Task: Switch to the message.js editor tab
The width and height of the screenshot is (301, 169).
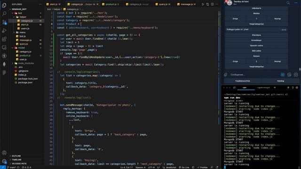Action: click(187, 4)
